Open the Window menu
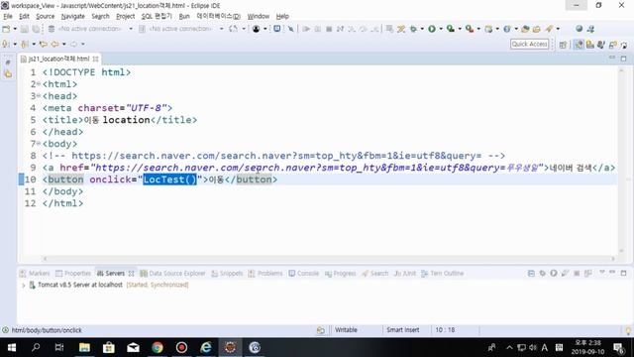Screen dimensions: 634x357 point(258,16)
